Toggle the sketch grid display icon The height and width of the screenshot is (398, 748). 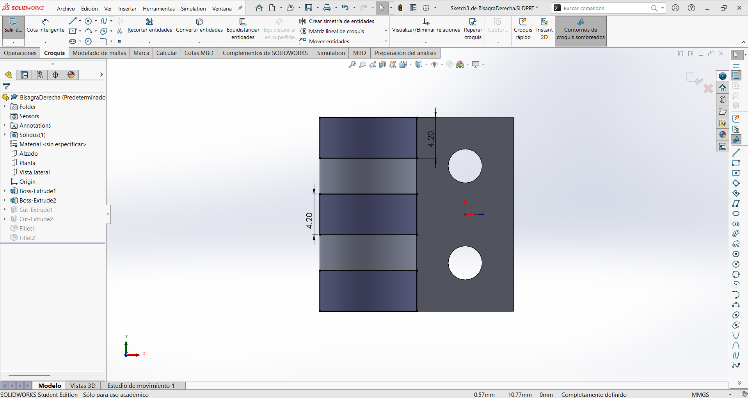(736, 65)
